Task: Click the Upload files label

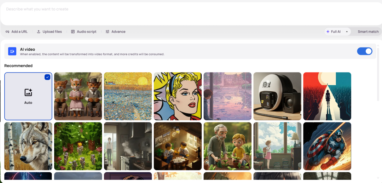Action: [x=52, y=32]
